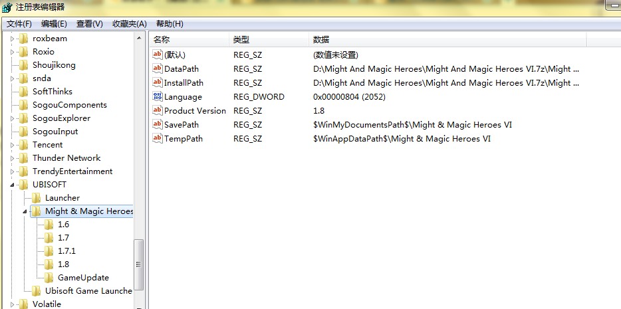Screen dimensions: 621x309
Task: Sort by the 名称 column header
Action: pyautogui.click(x=189, y=40)
